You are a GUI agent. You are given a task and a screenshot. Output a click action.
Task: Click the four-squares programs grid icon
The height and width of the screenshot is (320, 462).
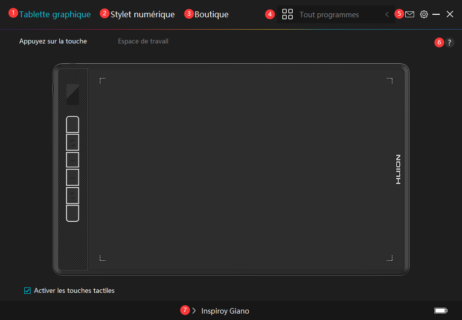(287, 14)
